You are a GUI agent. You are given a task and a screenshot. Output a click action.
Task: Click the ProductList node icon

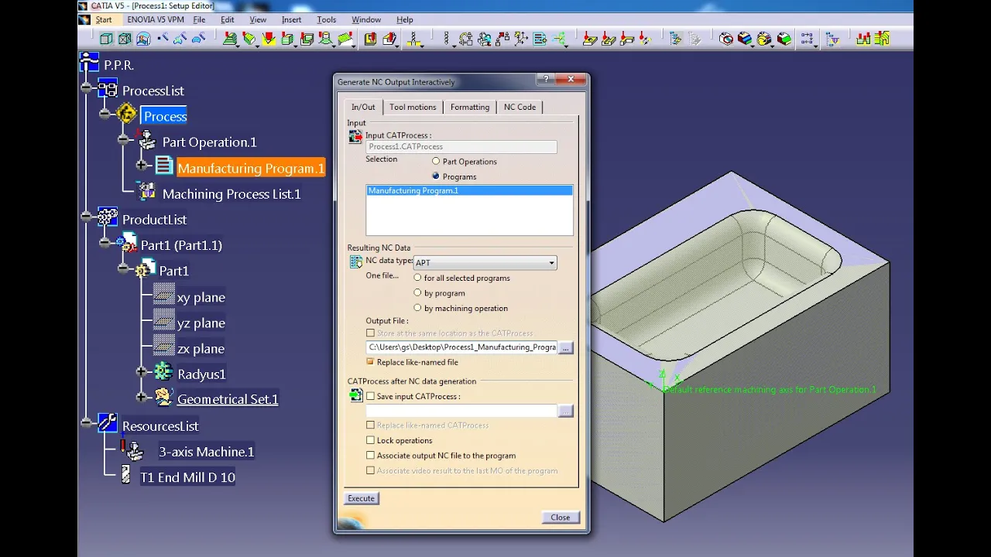108,217
